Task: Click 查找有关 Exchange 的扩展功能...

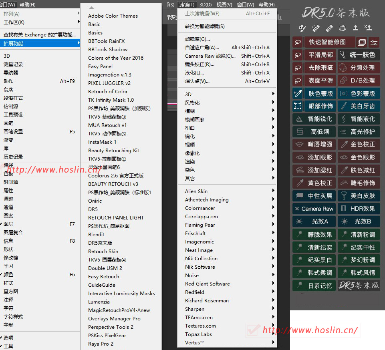Action: [x=40, y=34]
